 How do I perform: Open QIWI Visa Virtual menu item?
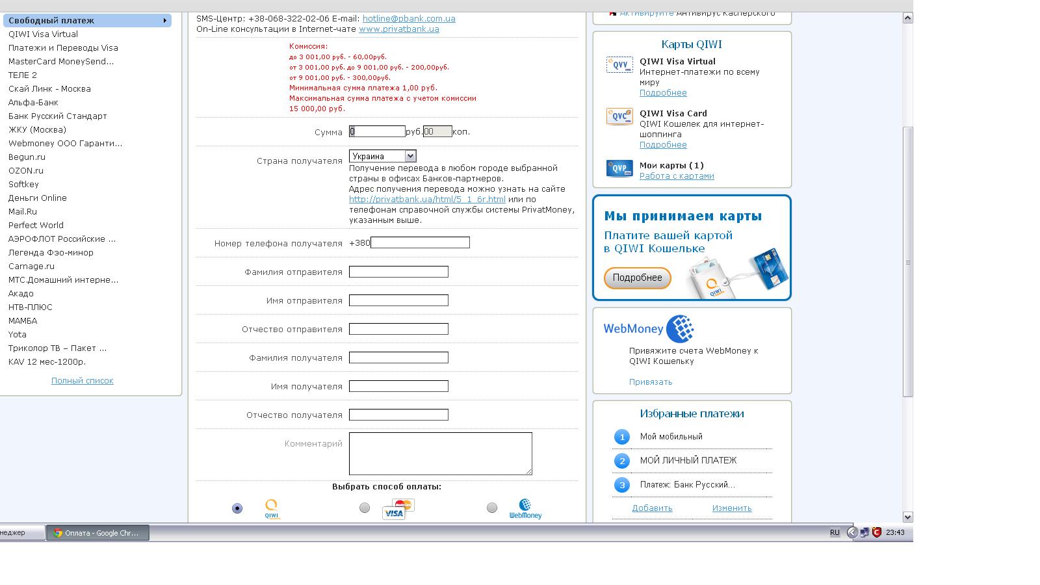[x=43, y=34]
